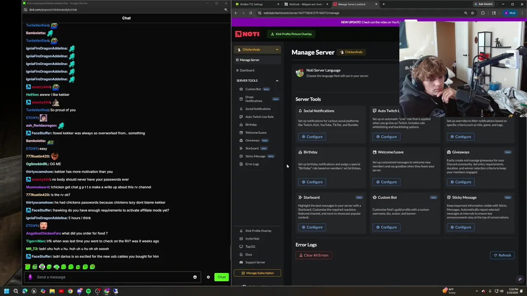Viewport: 527px width, 296px height.
Task: Go back in the browser
Action: pos(236,13)
